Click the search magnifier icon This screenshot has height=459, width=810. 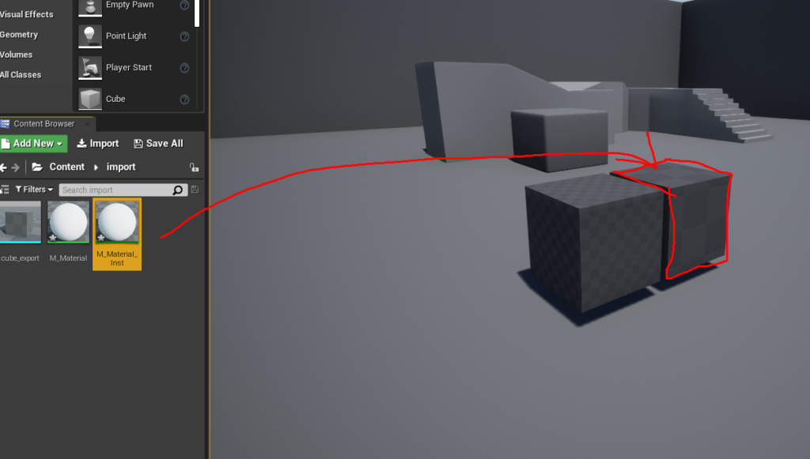pyautogui.click(x=178, y=190)
